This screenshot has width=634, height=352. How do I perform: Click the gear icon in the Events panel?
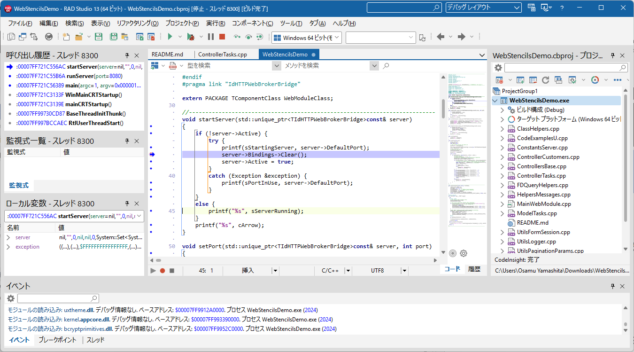(x=11, y=298)
